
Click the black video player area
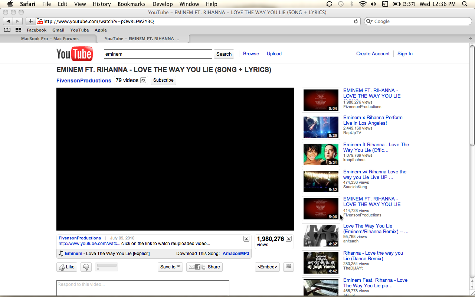(x=175, y=159)
